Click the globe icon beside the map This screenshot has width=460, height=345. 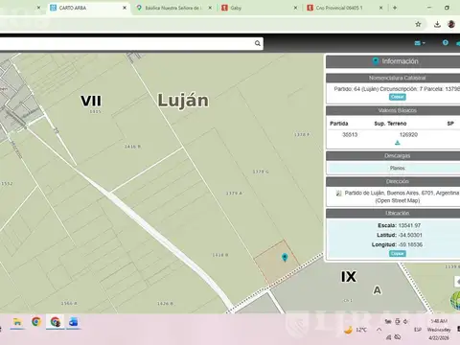pos(455,300)
